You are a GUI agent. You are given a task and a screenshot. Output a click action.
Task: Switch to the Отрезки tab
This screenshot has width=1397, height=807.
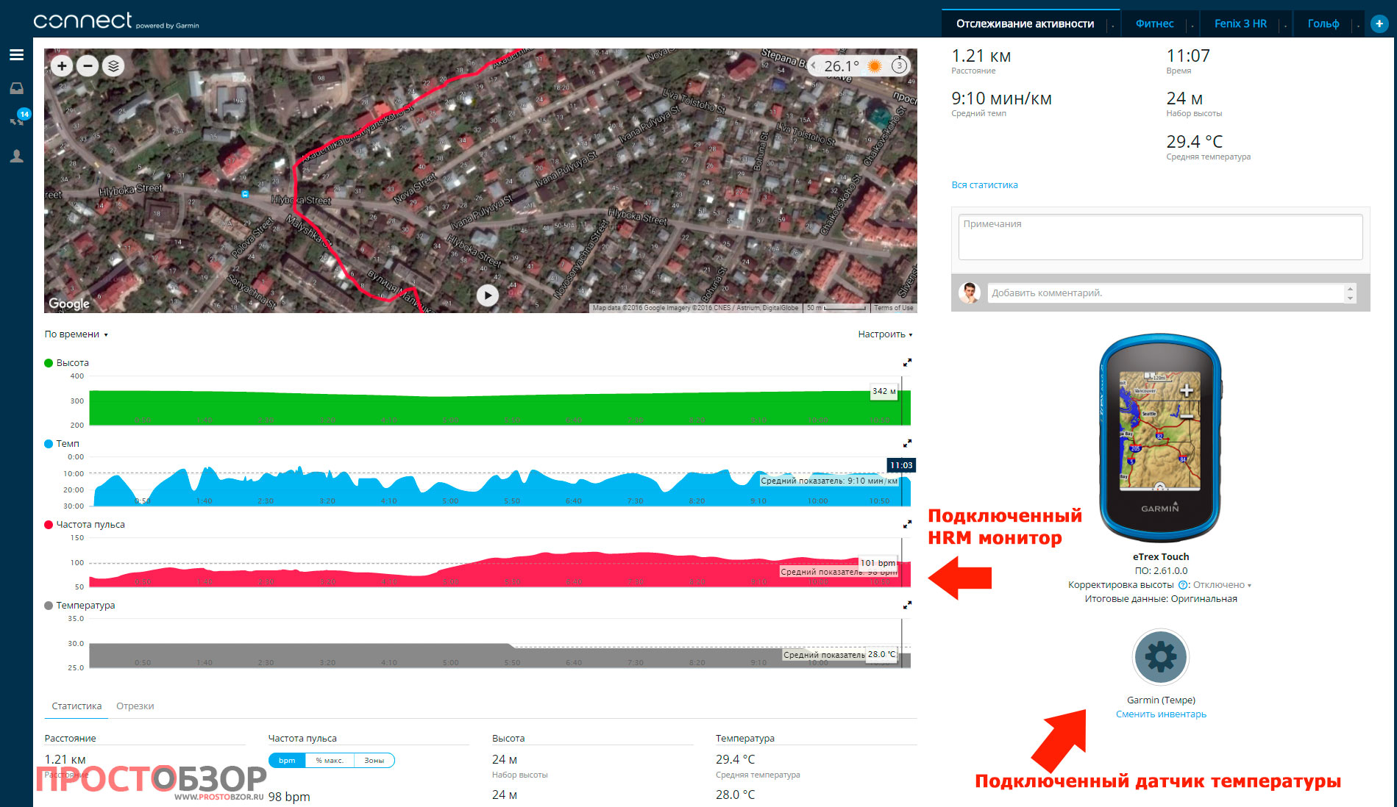click(x=135, y=706)
